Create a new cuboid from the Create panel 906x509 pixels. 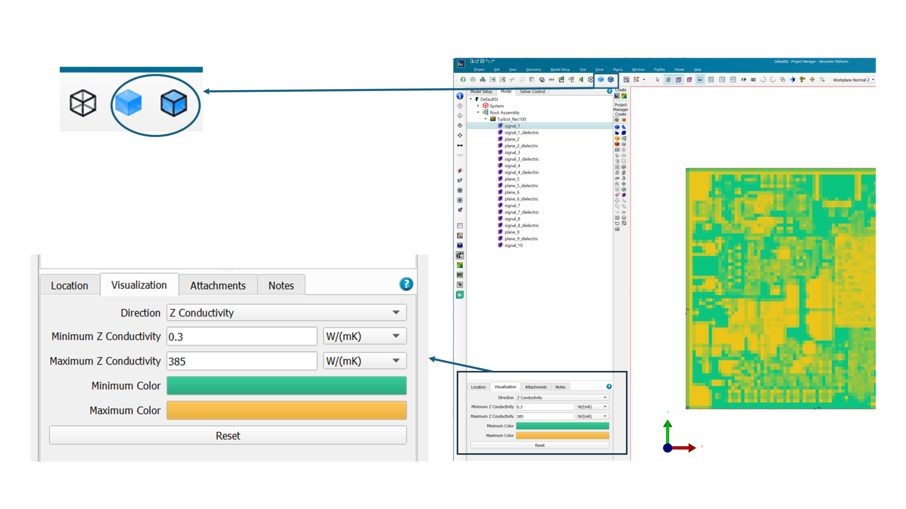[616, 126]
